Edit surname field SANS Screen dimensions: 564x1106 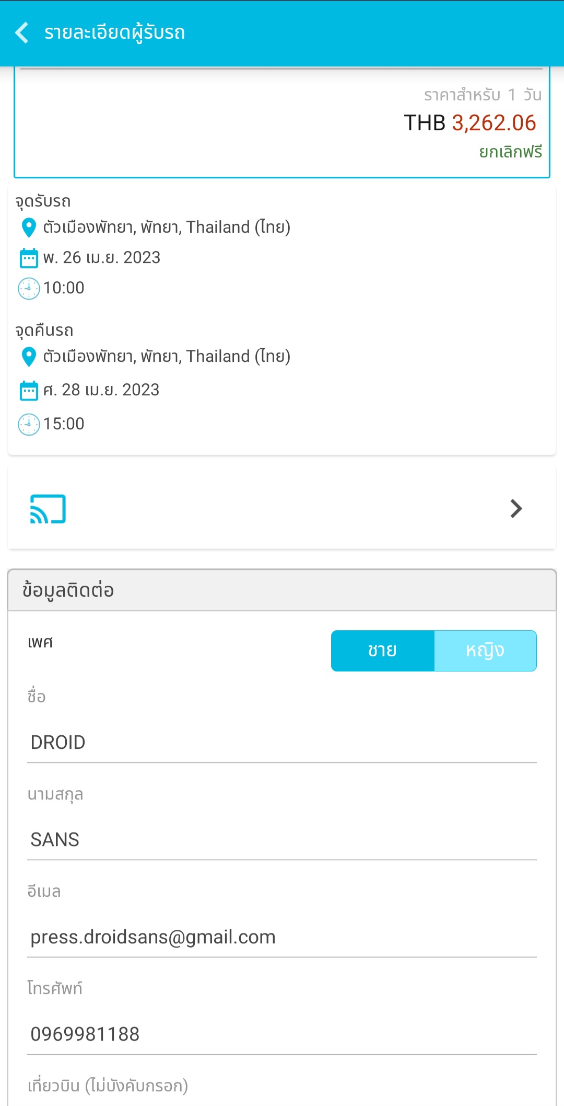pyautogui.click(x=282, y=840)
